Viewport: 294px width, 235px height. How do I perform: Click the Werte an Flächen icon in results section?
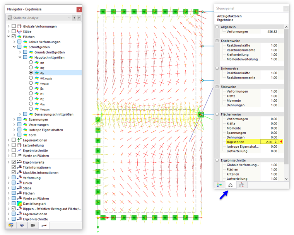(x=19, y=155)
